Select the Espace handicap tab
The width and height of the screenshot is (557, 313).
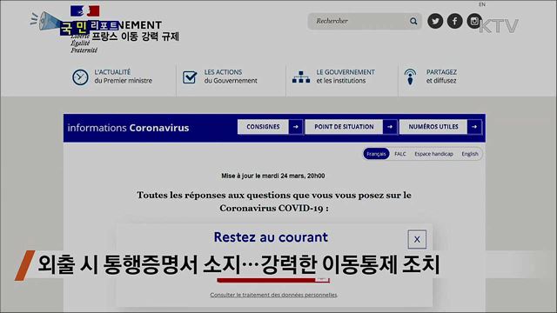pyautogui.click(x=433, y=154)
